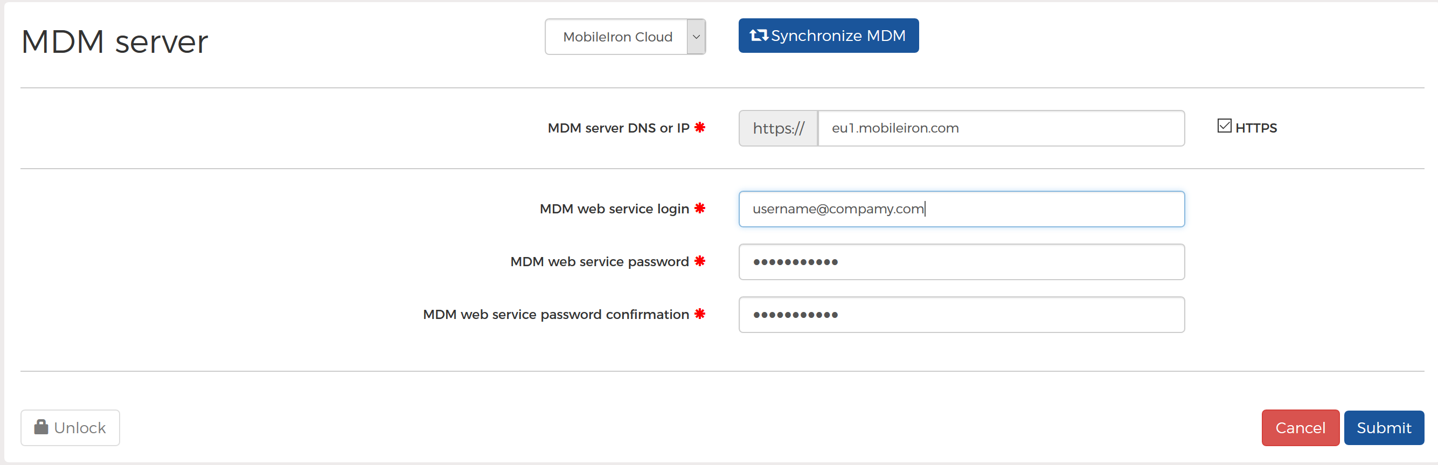Focus the MDM web service login field
The height and width of the screenshot is (465, 1438).
961,209
